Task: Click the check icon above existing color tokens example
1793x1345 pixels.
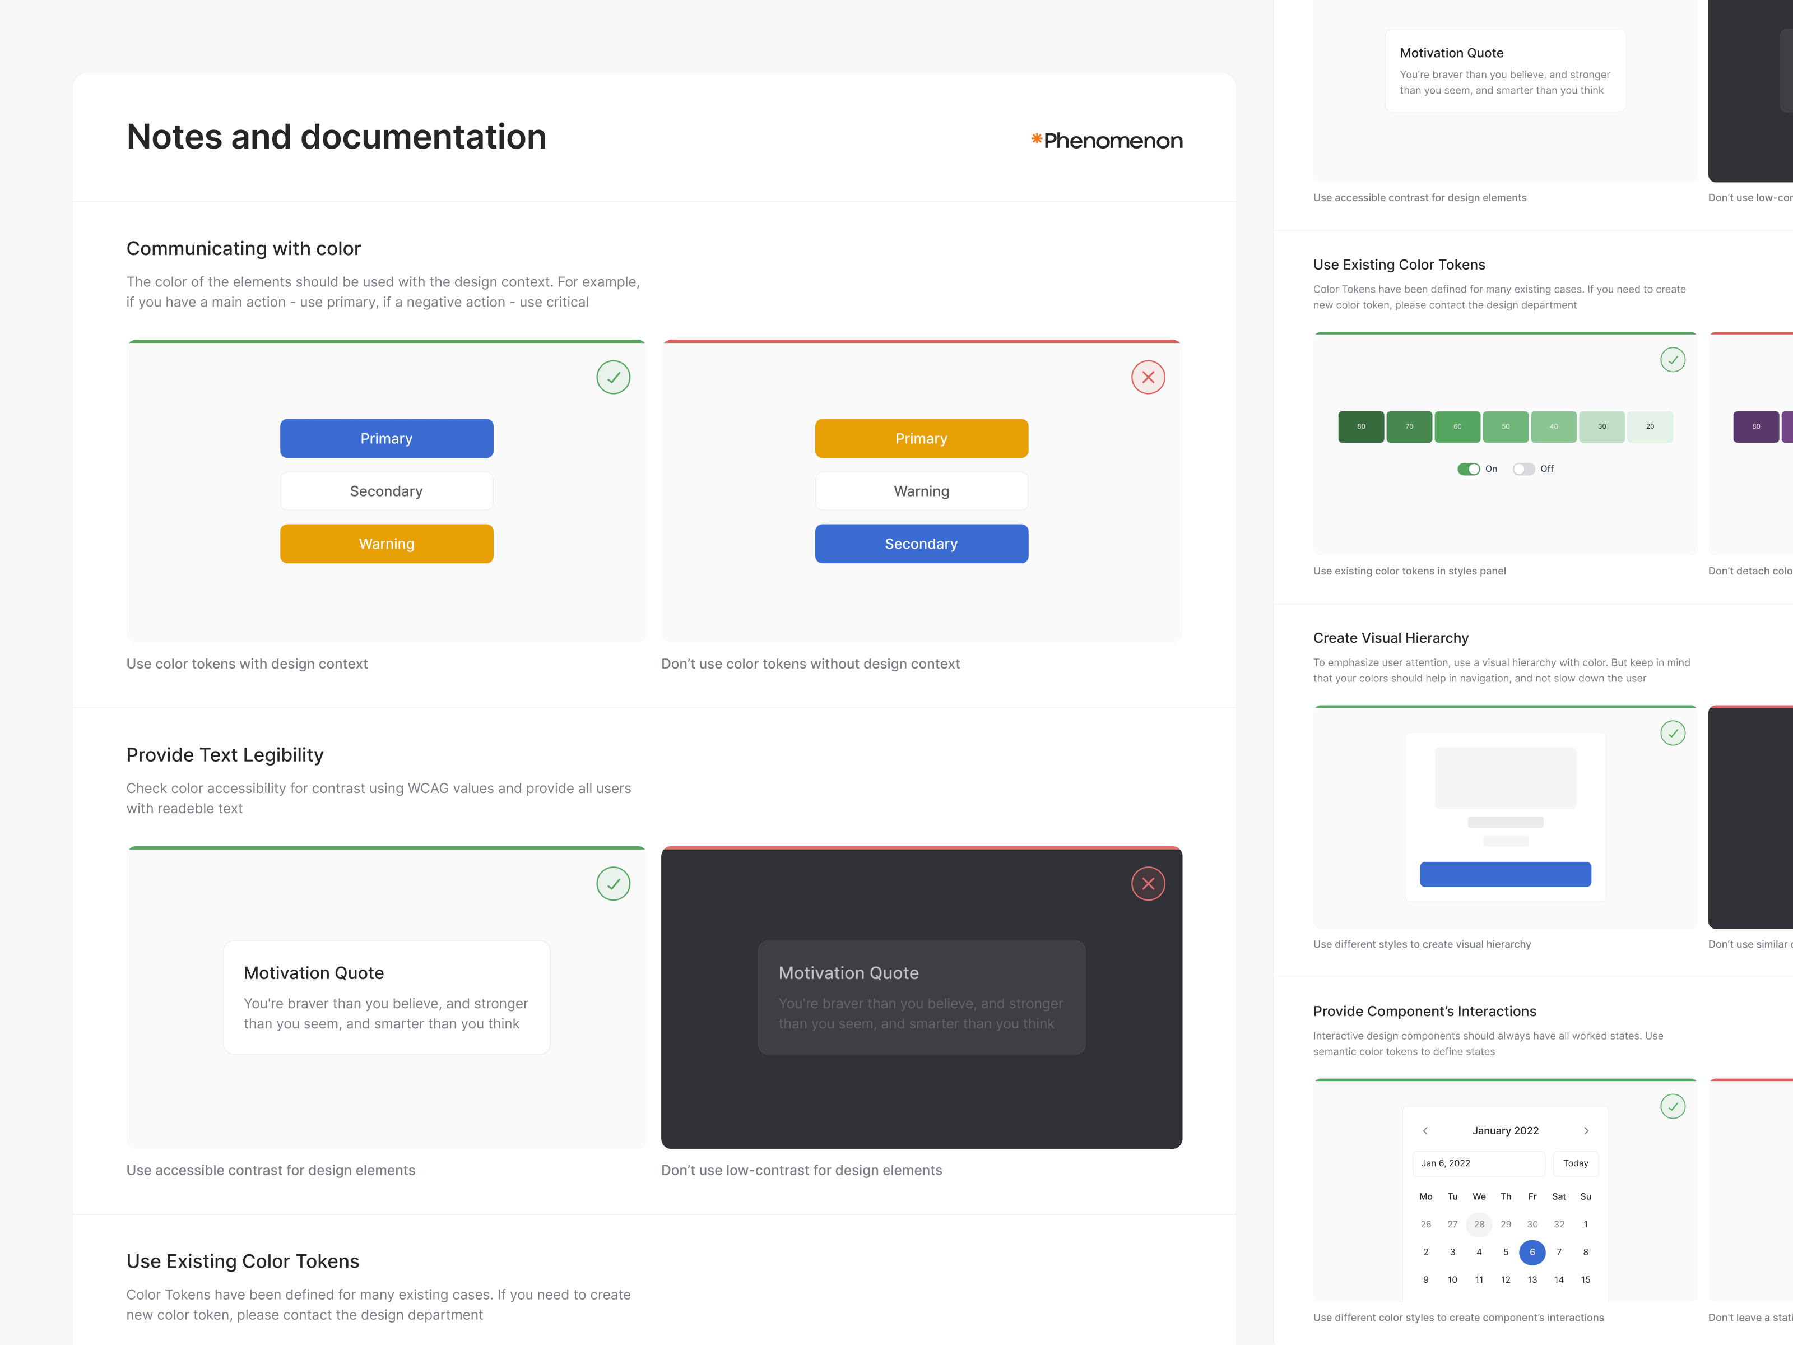Action: [x=1672, y=360]
